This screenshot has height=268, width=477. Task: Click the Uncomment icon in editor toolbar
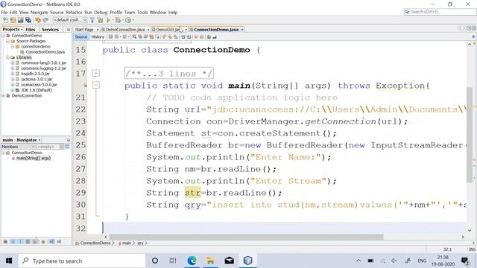(215, 36)
